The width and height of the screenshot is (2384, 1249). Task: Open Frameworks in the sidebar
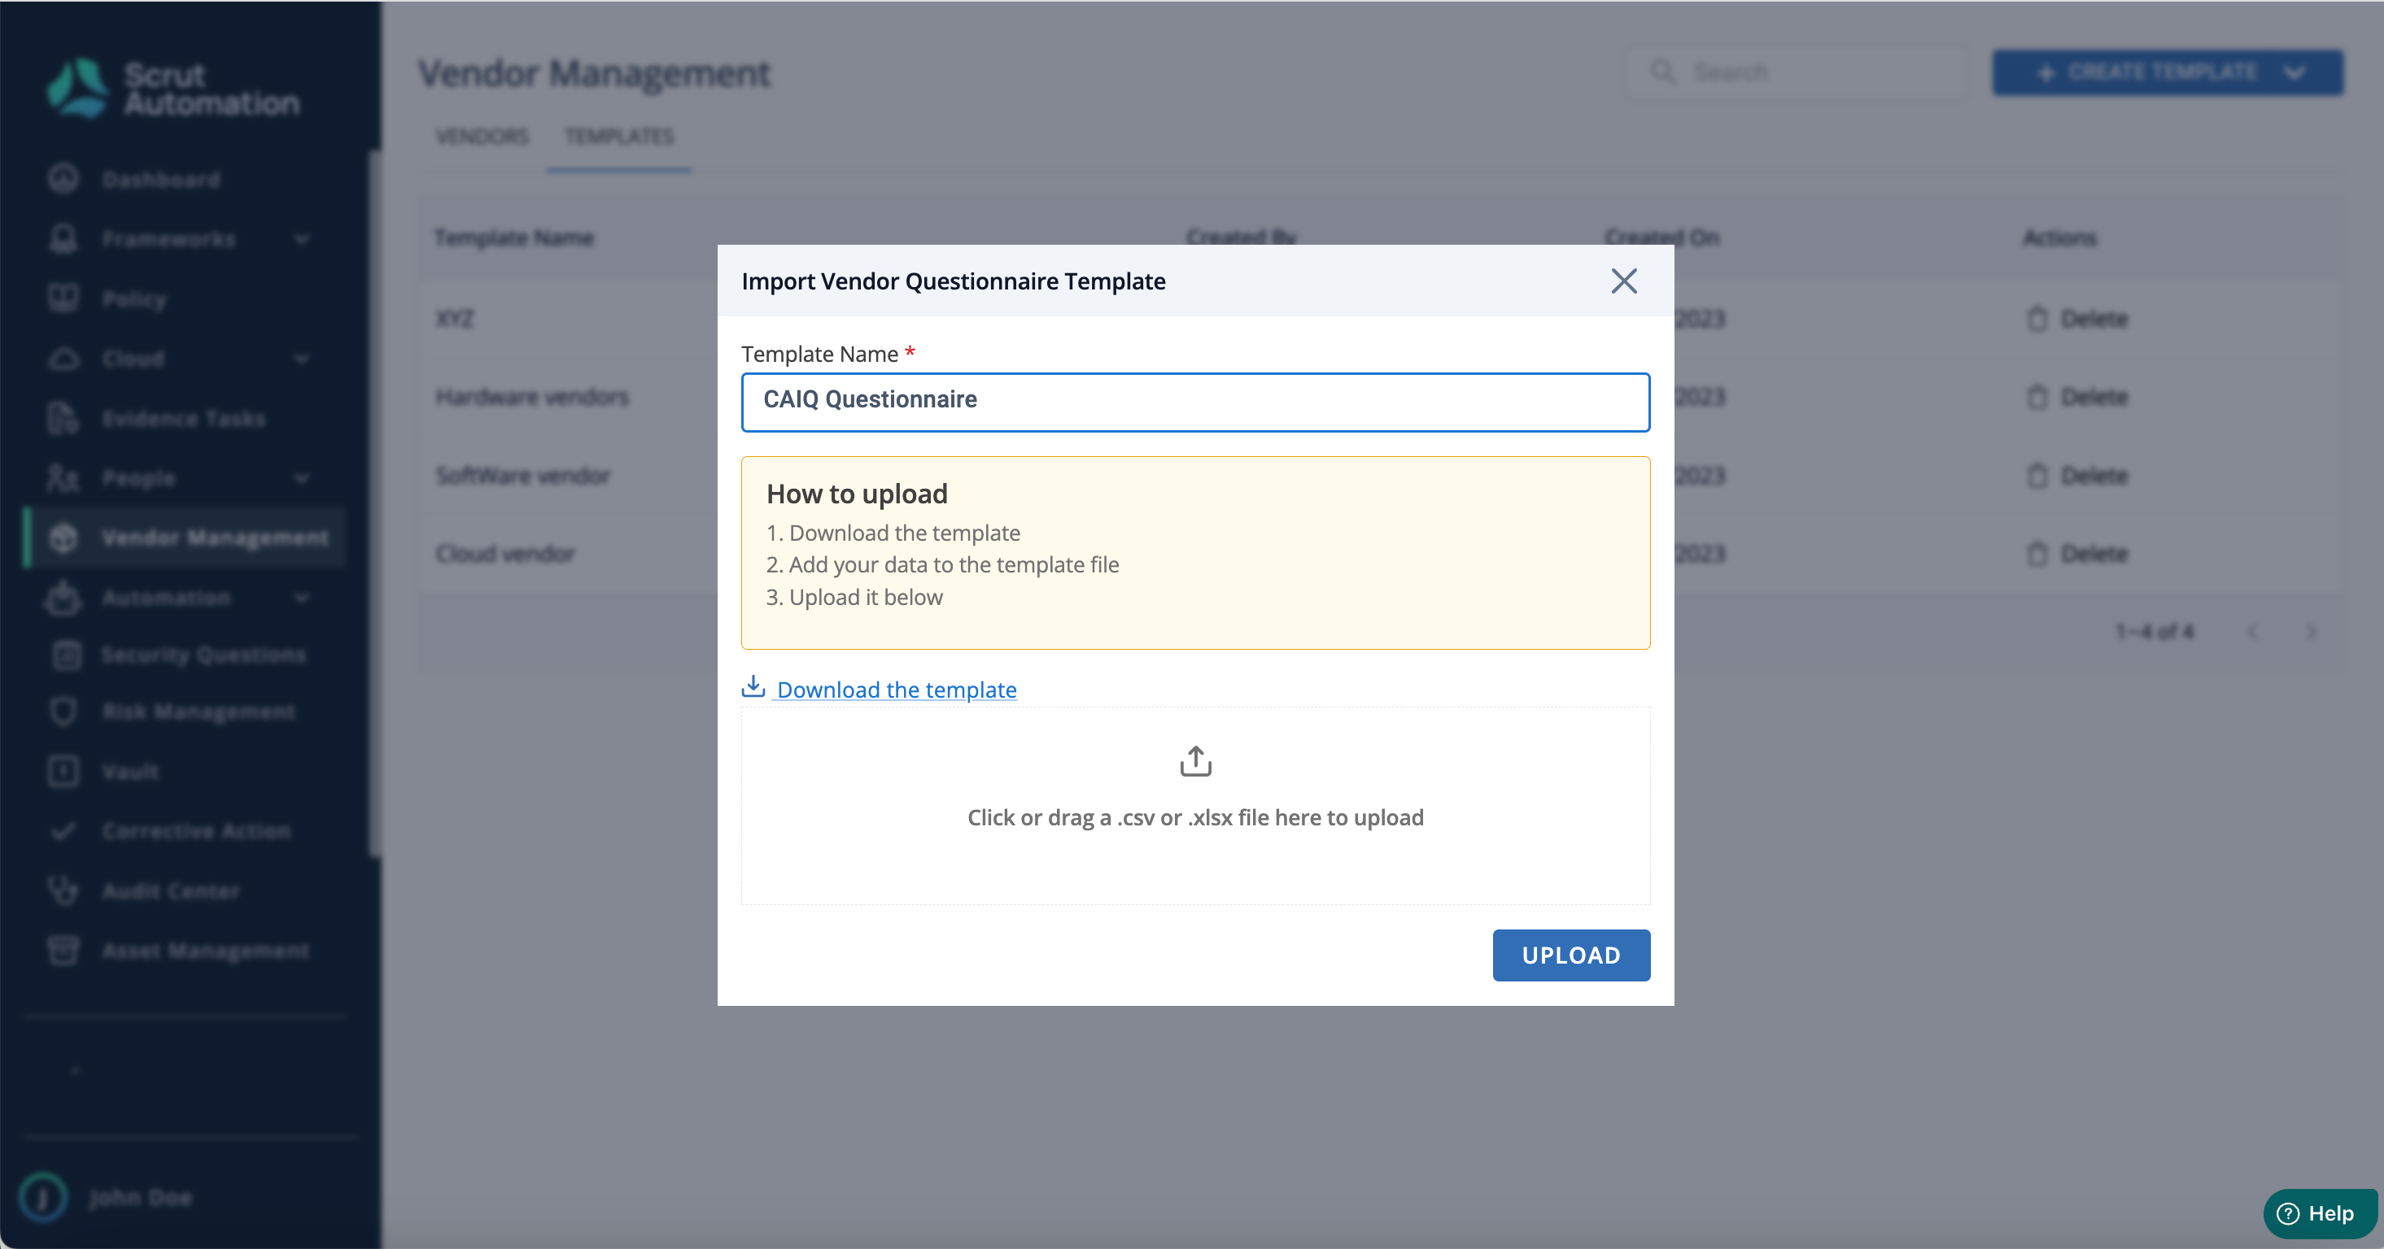(x=168, y=239)
